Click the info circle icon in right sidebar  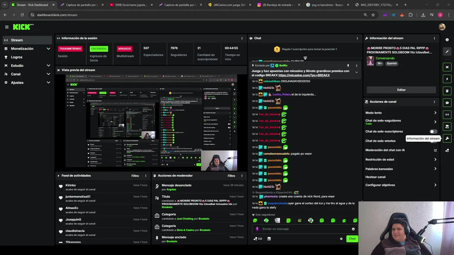pos(447,40)
